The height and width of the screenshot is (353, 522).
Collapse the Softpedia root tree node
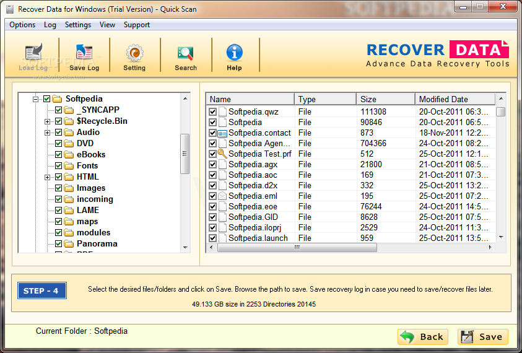click(36, 99)
